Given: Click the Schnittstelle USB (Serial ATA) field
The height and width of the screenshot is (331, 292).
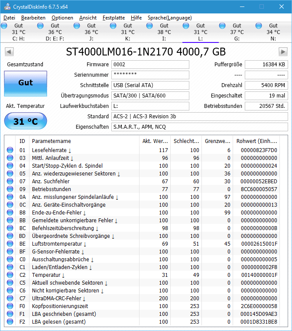Looking at the screenshot, I should 150,85.
